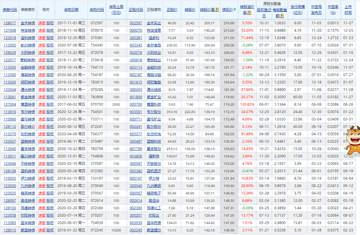Sort by 转股溢价率 header text
The image size is (360, 235).
[247, 10]
